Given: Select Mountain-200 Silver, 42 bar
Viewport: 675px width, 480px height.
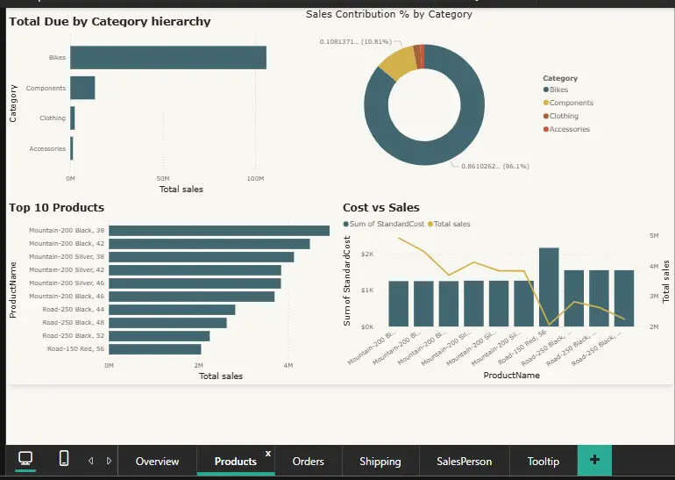Looking at the screenshot, I should (195, 270).
